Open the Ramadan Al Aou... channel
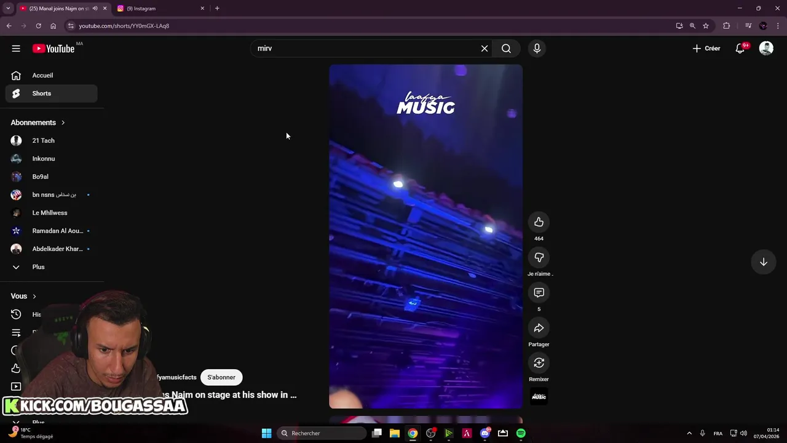 tap(52, 231)
